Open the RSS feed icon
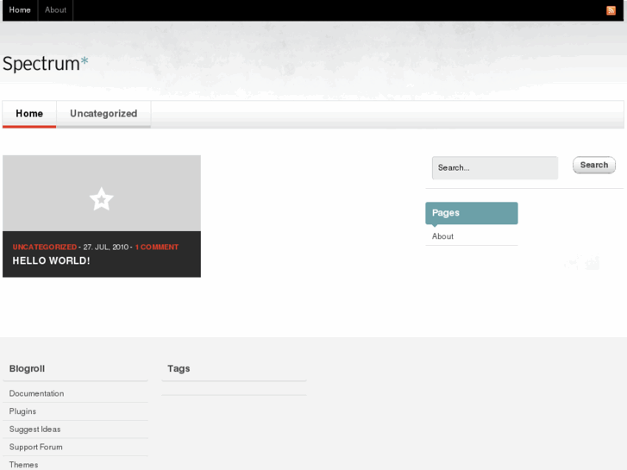This screenshot has height=470, width=627. point(611,10)
